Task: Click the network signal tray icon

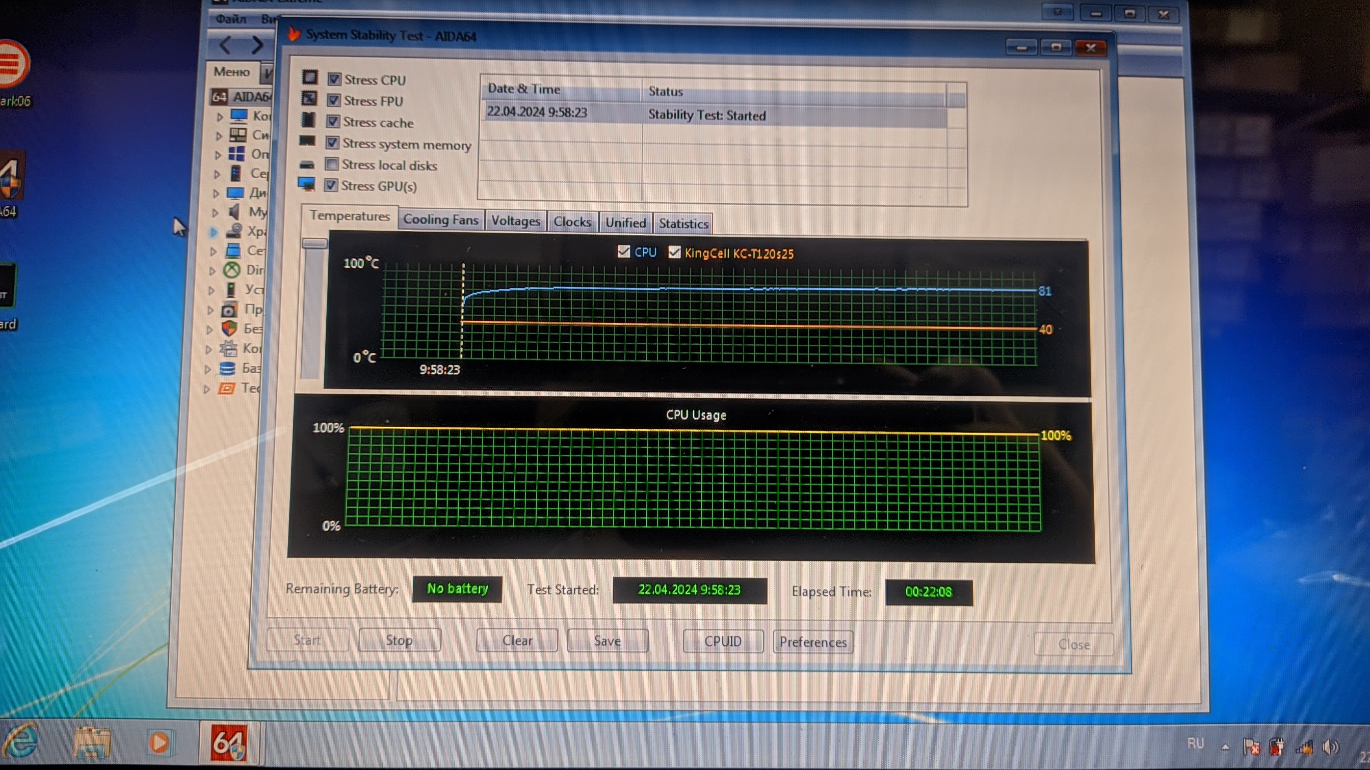Action: (x=1305, y=748)
